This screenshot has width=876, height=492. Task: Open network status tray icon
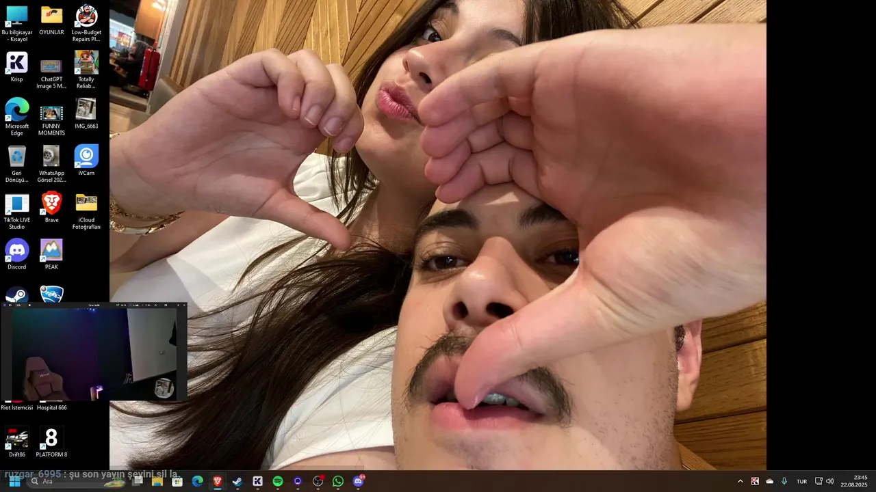[819, 481]
